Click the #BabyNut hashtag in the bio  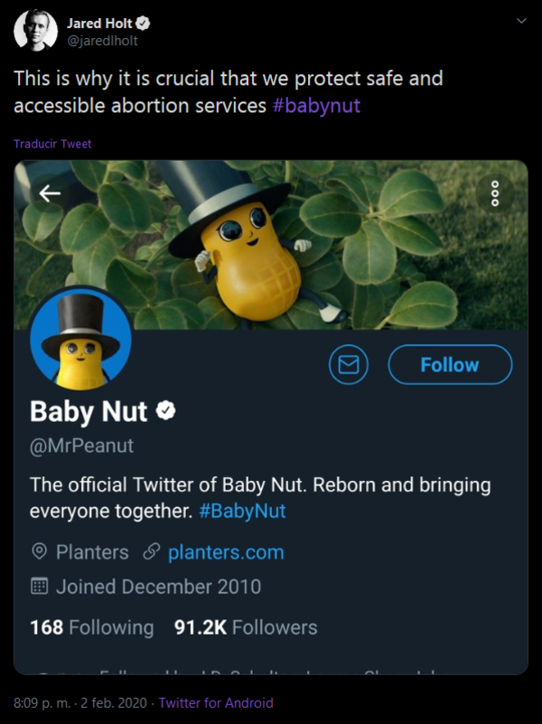click(x=242, y=511)
